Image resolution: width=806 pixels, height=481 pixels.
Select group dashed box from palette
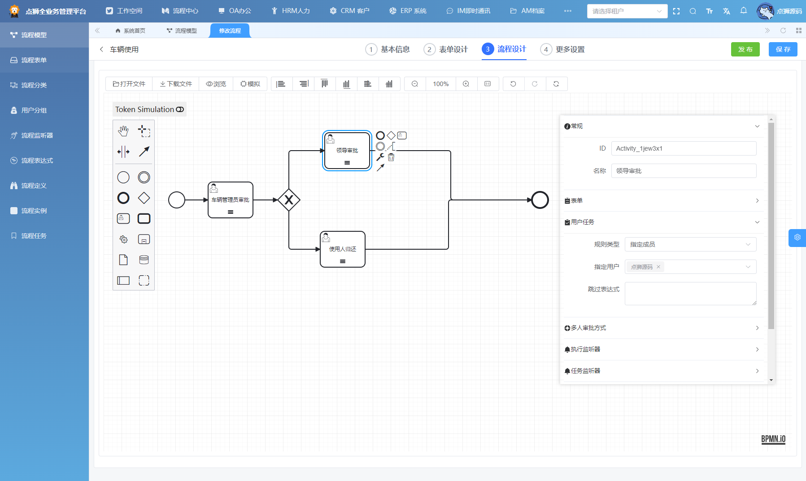[144, 281]
